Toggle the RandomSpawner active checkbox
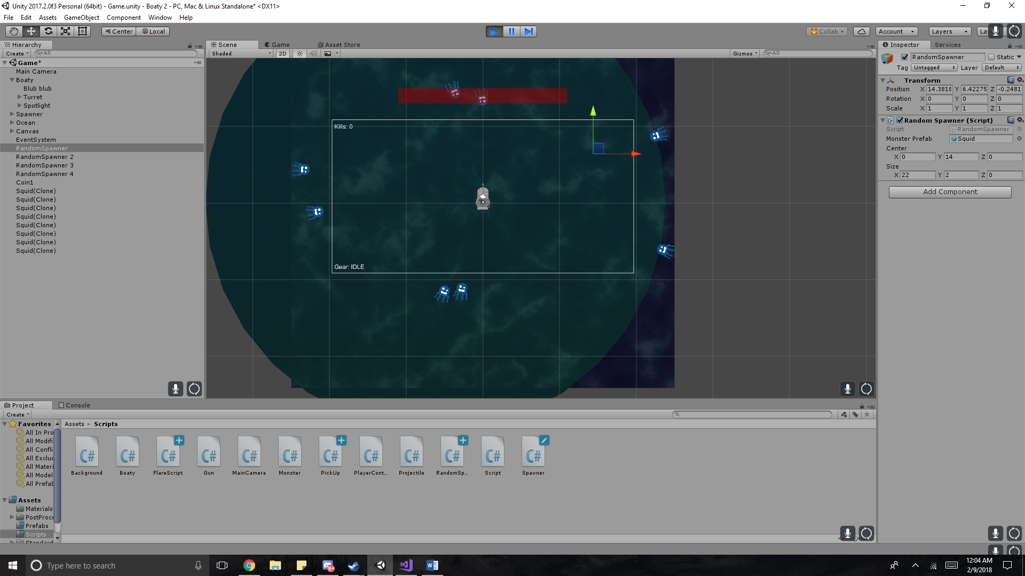 (x=904, y=57)
